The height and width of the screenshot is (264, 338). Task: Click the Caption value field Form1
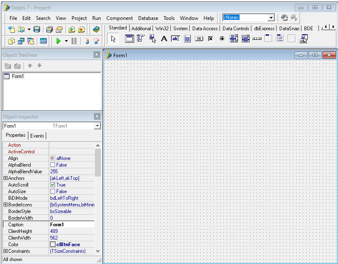click(72, 225)
